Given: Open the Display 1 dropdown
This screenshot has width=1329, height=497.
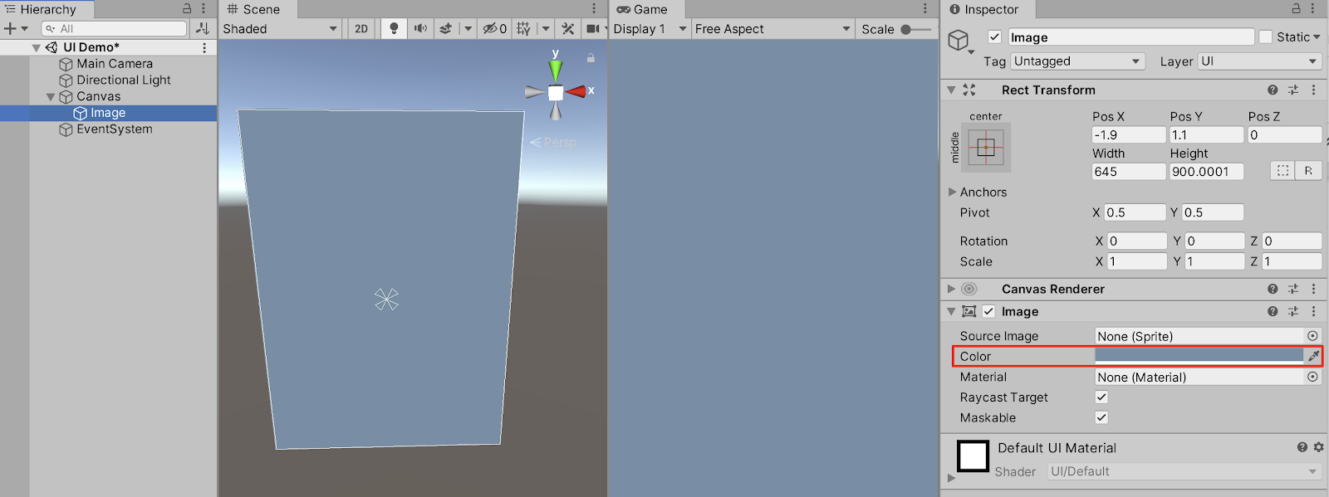Looking at the screenshot, I should click(650, 28).
